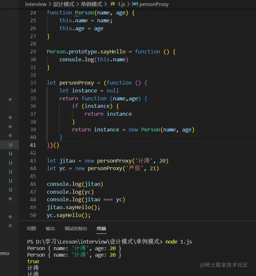Viewport: 256px width, 276px height.
Task: Click 'this.name = name;' on line 25
Action: tap(86, 21)
